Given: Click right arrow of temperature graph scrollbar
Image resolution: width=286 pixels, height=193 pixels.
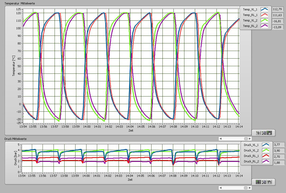Looking at the screenshot, I should [x=250, y=139].
